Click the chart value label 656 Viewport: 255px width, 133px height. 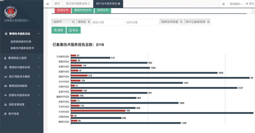[x=124, y=118]
